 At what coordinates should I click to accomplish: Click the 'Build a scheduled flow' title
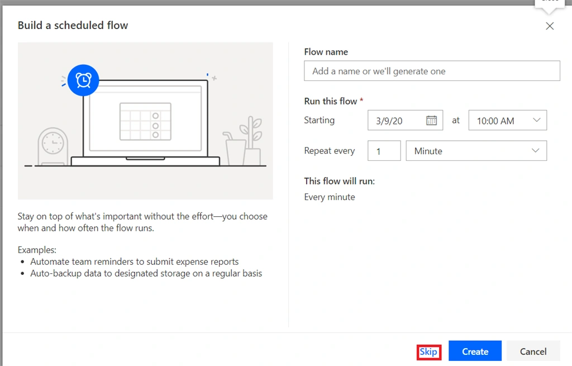[73, 25]
